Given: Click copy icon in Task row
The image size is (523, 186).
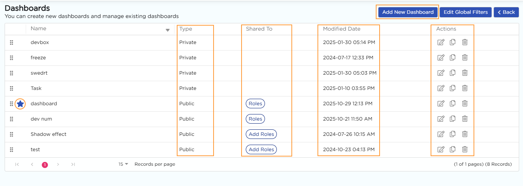Looking at the screenshot, I should 452,88.
